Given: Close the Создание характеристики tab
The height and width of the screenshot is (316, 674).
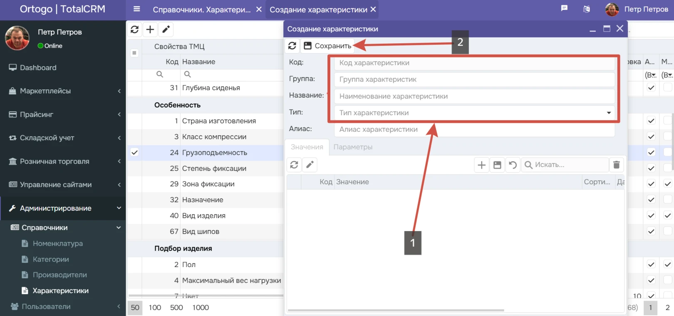Looking at the screenshot, I should tap(373, 9).
